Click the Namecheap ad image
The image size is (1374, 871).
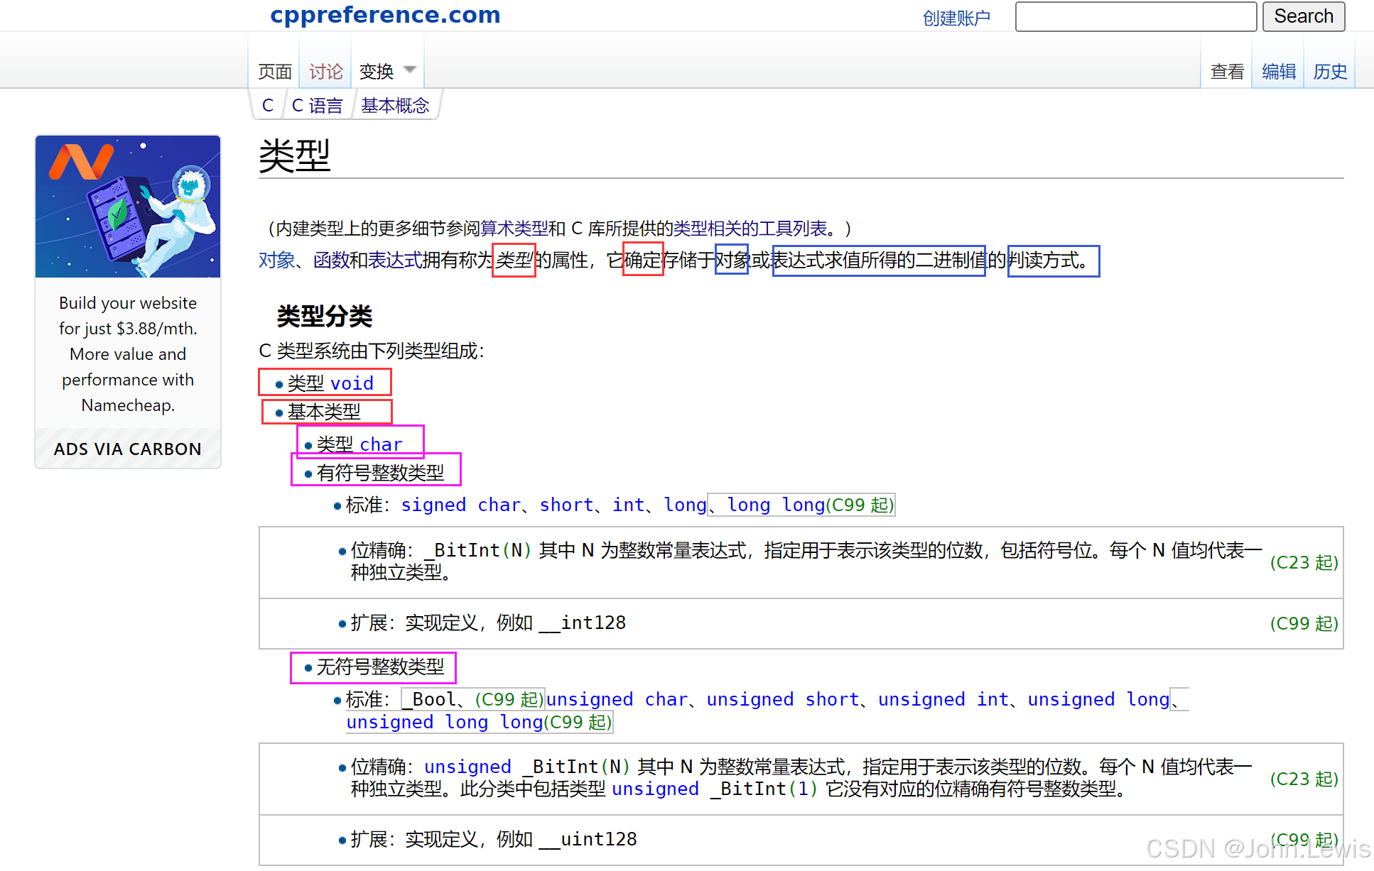pyautogui.click(x=128, y=207)
